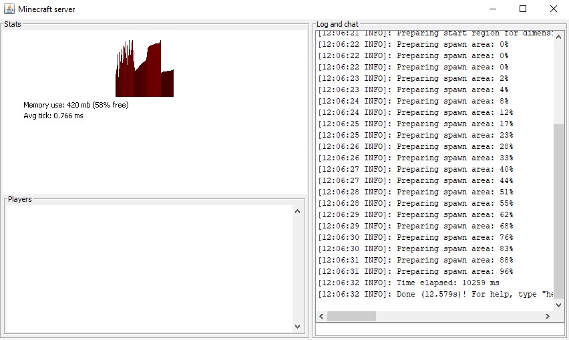Viewport: 569px width, 340px height.
Task: Click the "Preparing spawn area: 51%" log line
Action: click(x=415, y=192)
